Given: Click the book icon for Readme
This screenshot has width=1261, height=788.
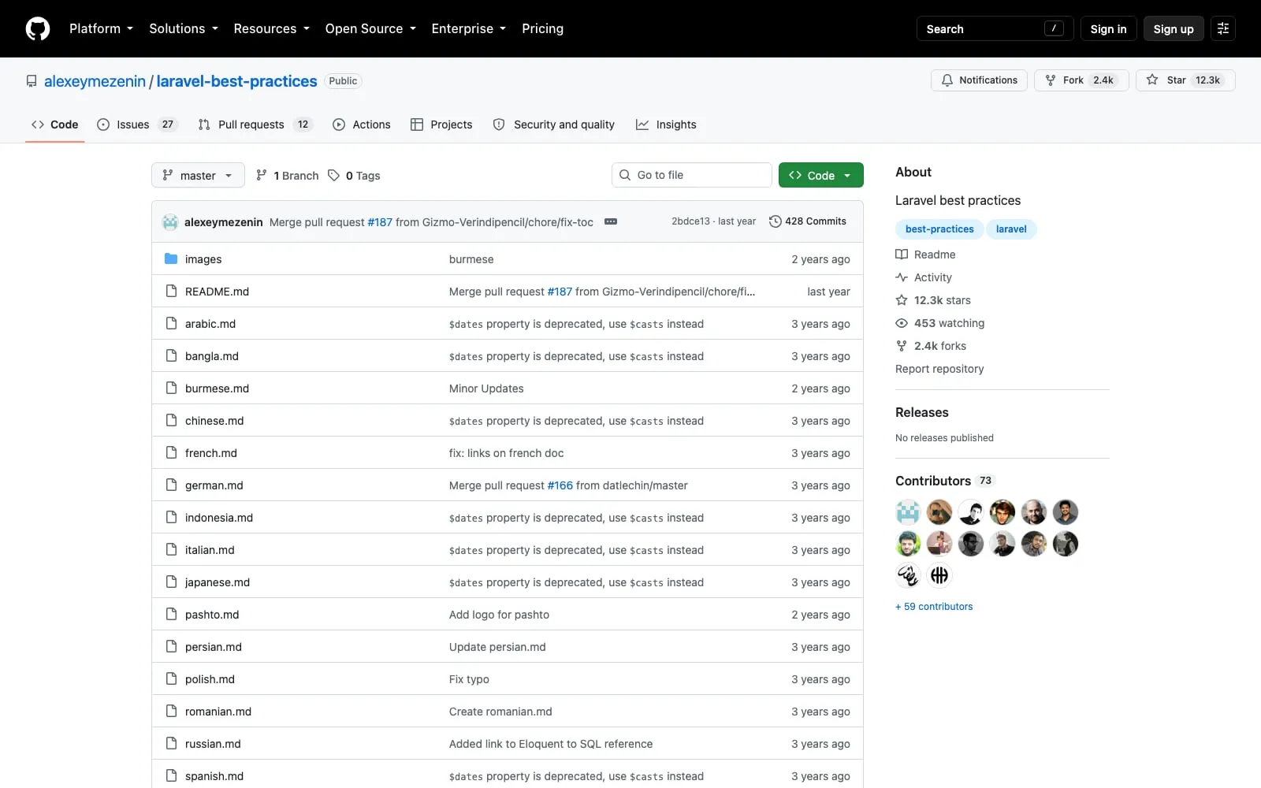Looking at the screenshot, I should (902, 255).
